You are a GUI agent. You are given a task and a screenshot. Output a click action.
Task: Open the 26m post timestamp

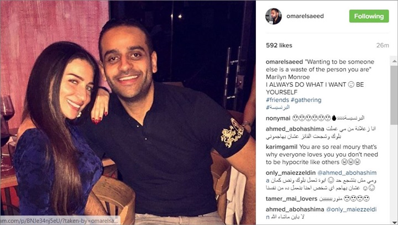(383, 45)
